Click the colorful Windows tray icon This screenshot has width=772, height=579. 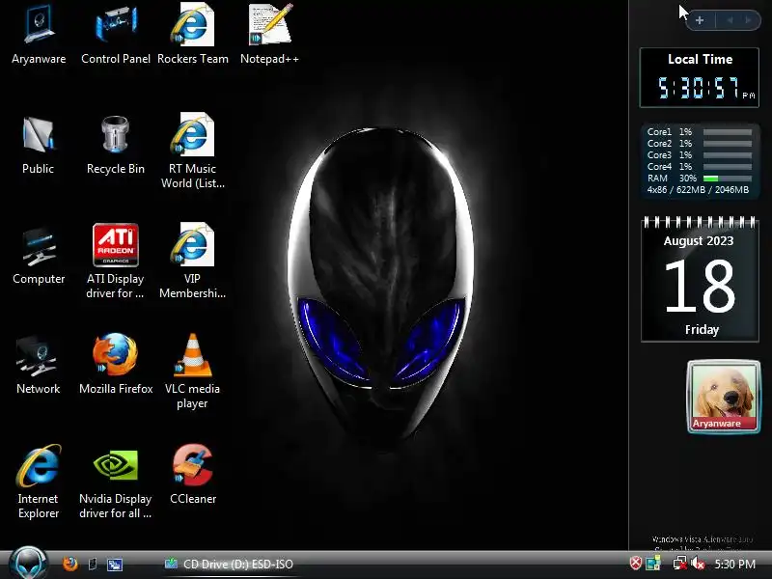pos(653,564)
